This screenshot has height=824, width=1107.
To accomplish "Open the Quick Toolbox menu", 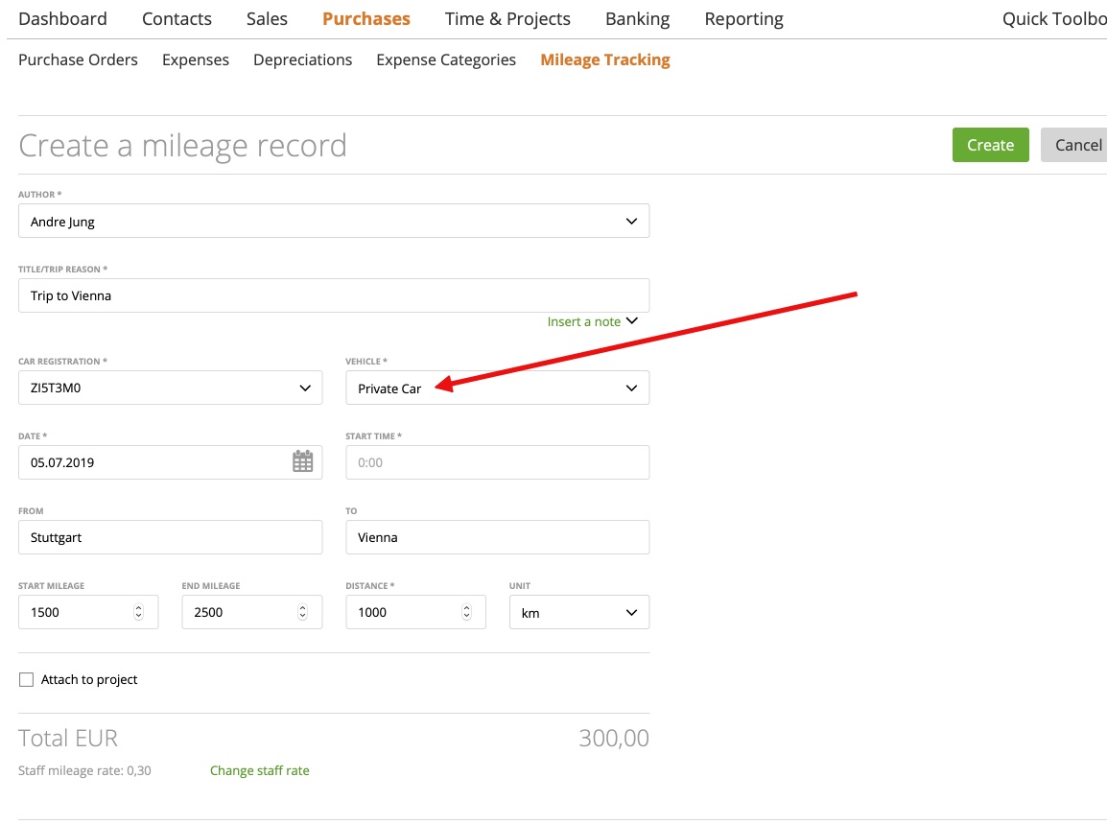I will pos(1054,19).
